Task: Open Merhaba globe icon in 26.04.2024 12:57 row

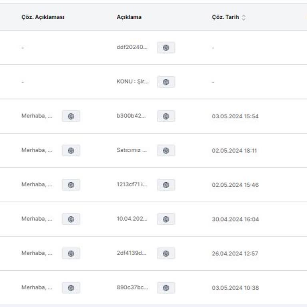Action: coord(71,253)
